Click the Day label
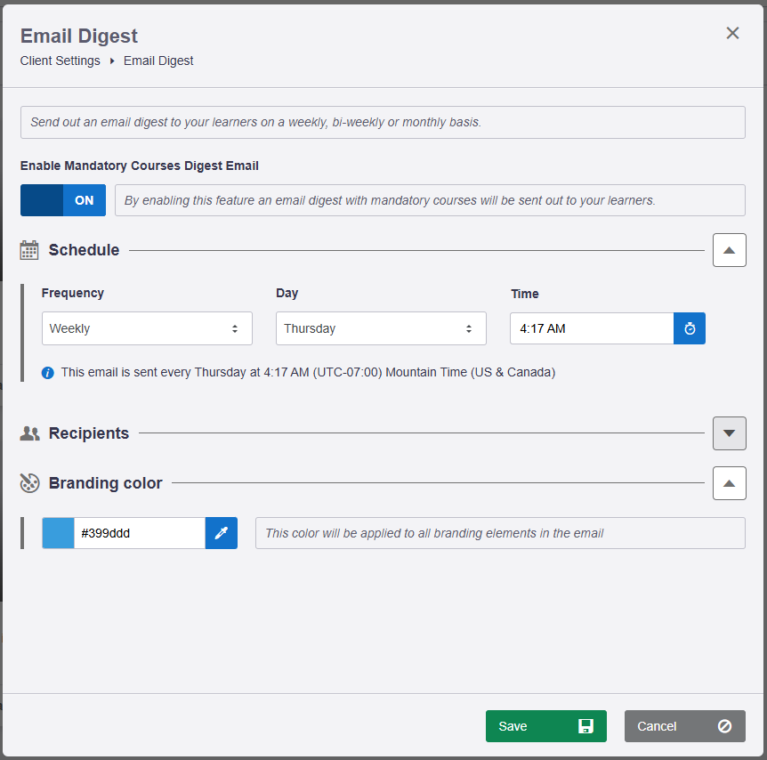 287,293
